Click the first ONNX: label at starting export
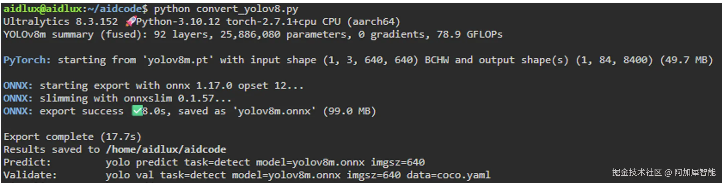722x183 pixels. (18, 86)
